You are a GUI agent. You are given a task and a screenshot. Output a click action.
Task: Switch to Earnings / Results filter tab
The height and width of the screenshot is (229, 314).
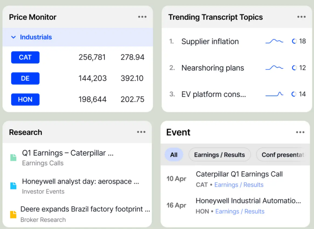point(220,155)
